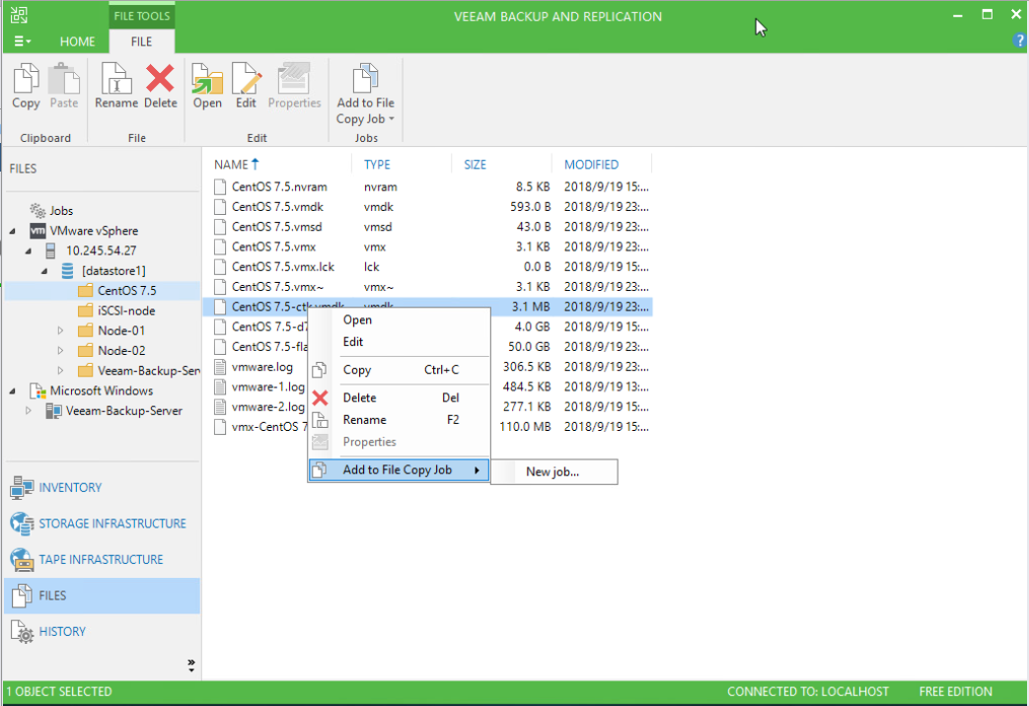Select the CentOS 7.5.vmx~ file

(x=277, y=287)
